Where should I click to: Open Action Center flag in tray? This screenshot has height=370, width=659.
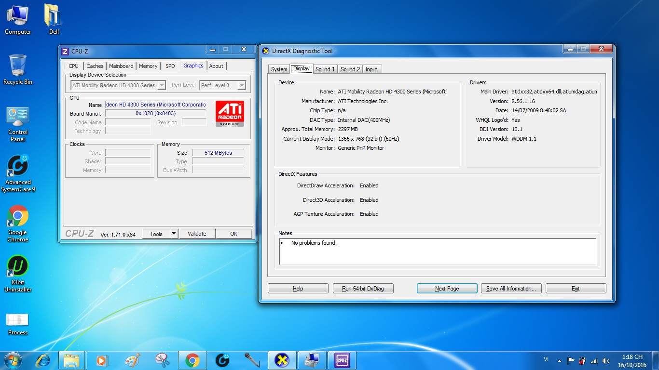[571, 360]
